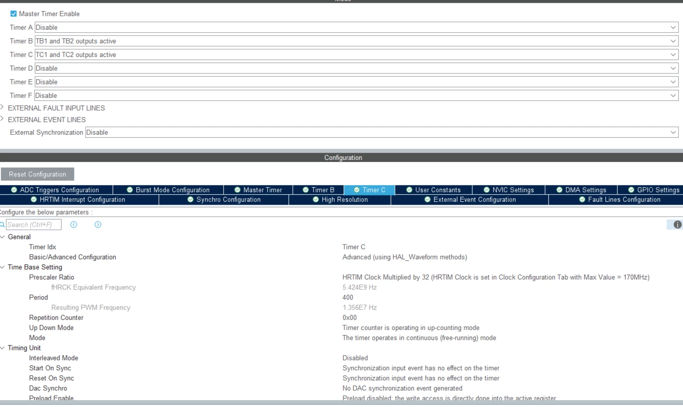683x407 pixels.
Task: Open the Master Timer tab
Action: click(x=258, y=190)
